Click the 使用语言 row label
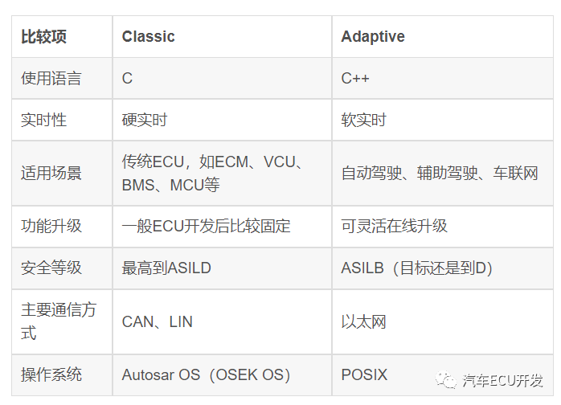The image size is (561, 405). tap(62, 79)
